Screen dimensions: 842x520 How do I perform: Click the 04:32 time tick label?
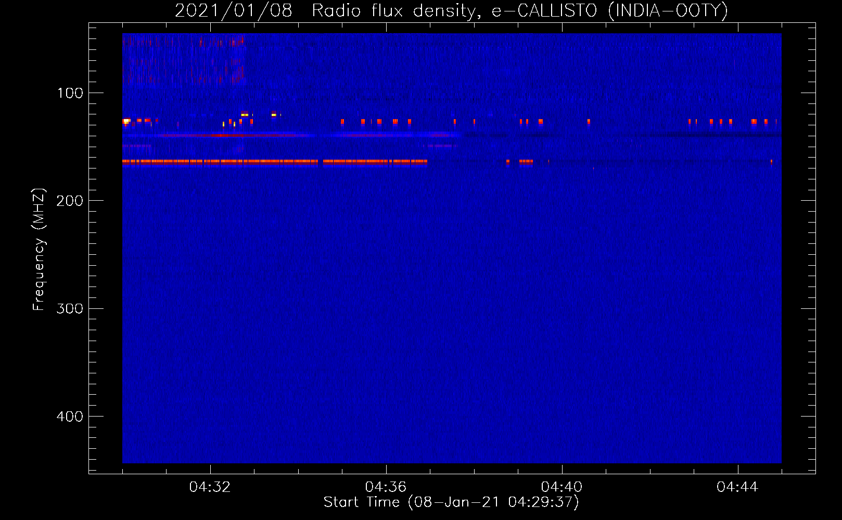pos(210,487)
